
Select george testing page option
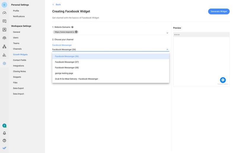coord(111,73)
